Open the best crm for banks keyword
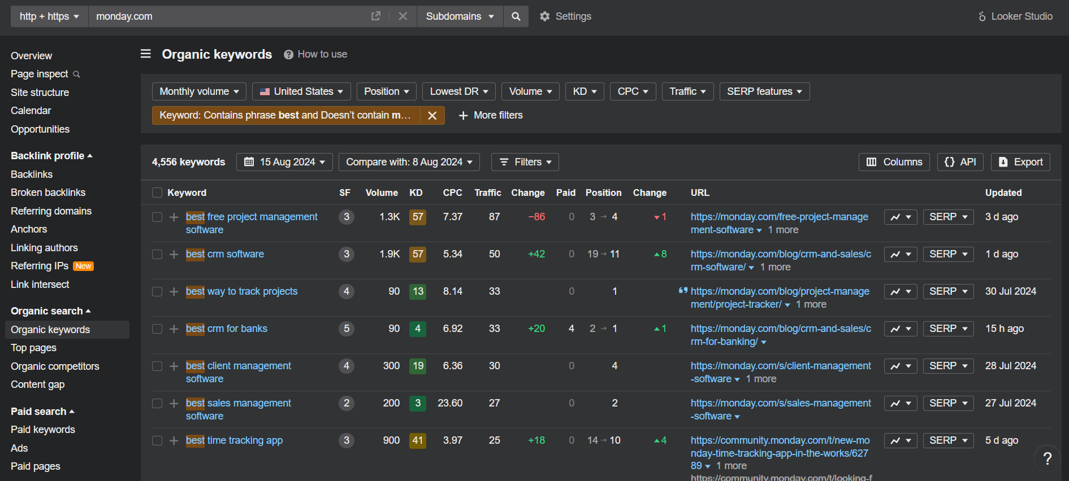The height and width of the screenshot is (481, 1069). (x=226, y=329)
